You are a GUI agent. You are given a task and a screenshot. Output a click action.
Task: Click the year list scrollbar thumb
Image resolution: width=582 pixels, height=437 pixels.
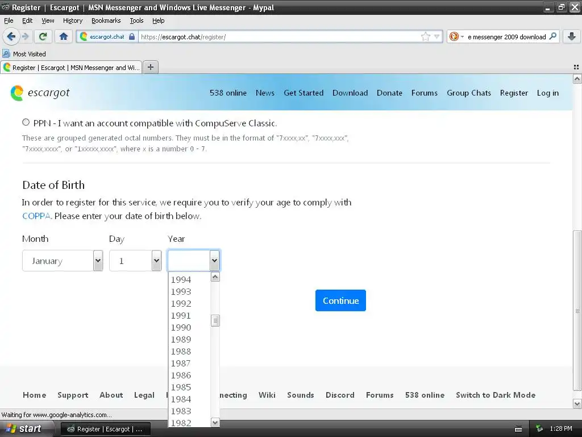215,320
